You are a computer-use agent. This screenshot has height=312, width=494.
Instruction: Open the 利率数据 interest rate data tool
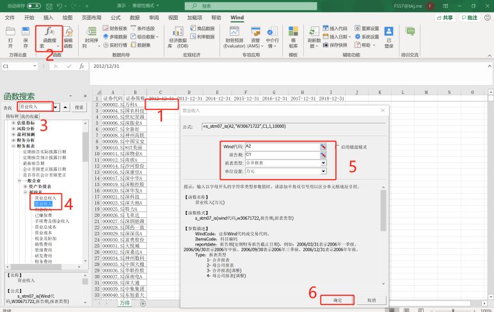pos(202,36)
